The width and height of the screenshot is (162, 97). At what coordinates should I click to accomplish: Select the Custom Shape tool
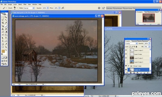click(6, 41)
